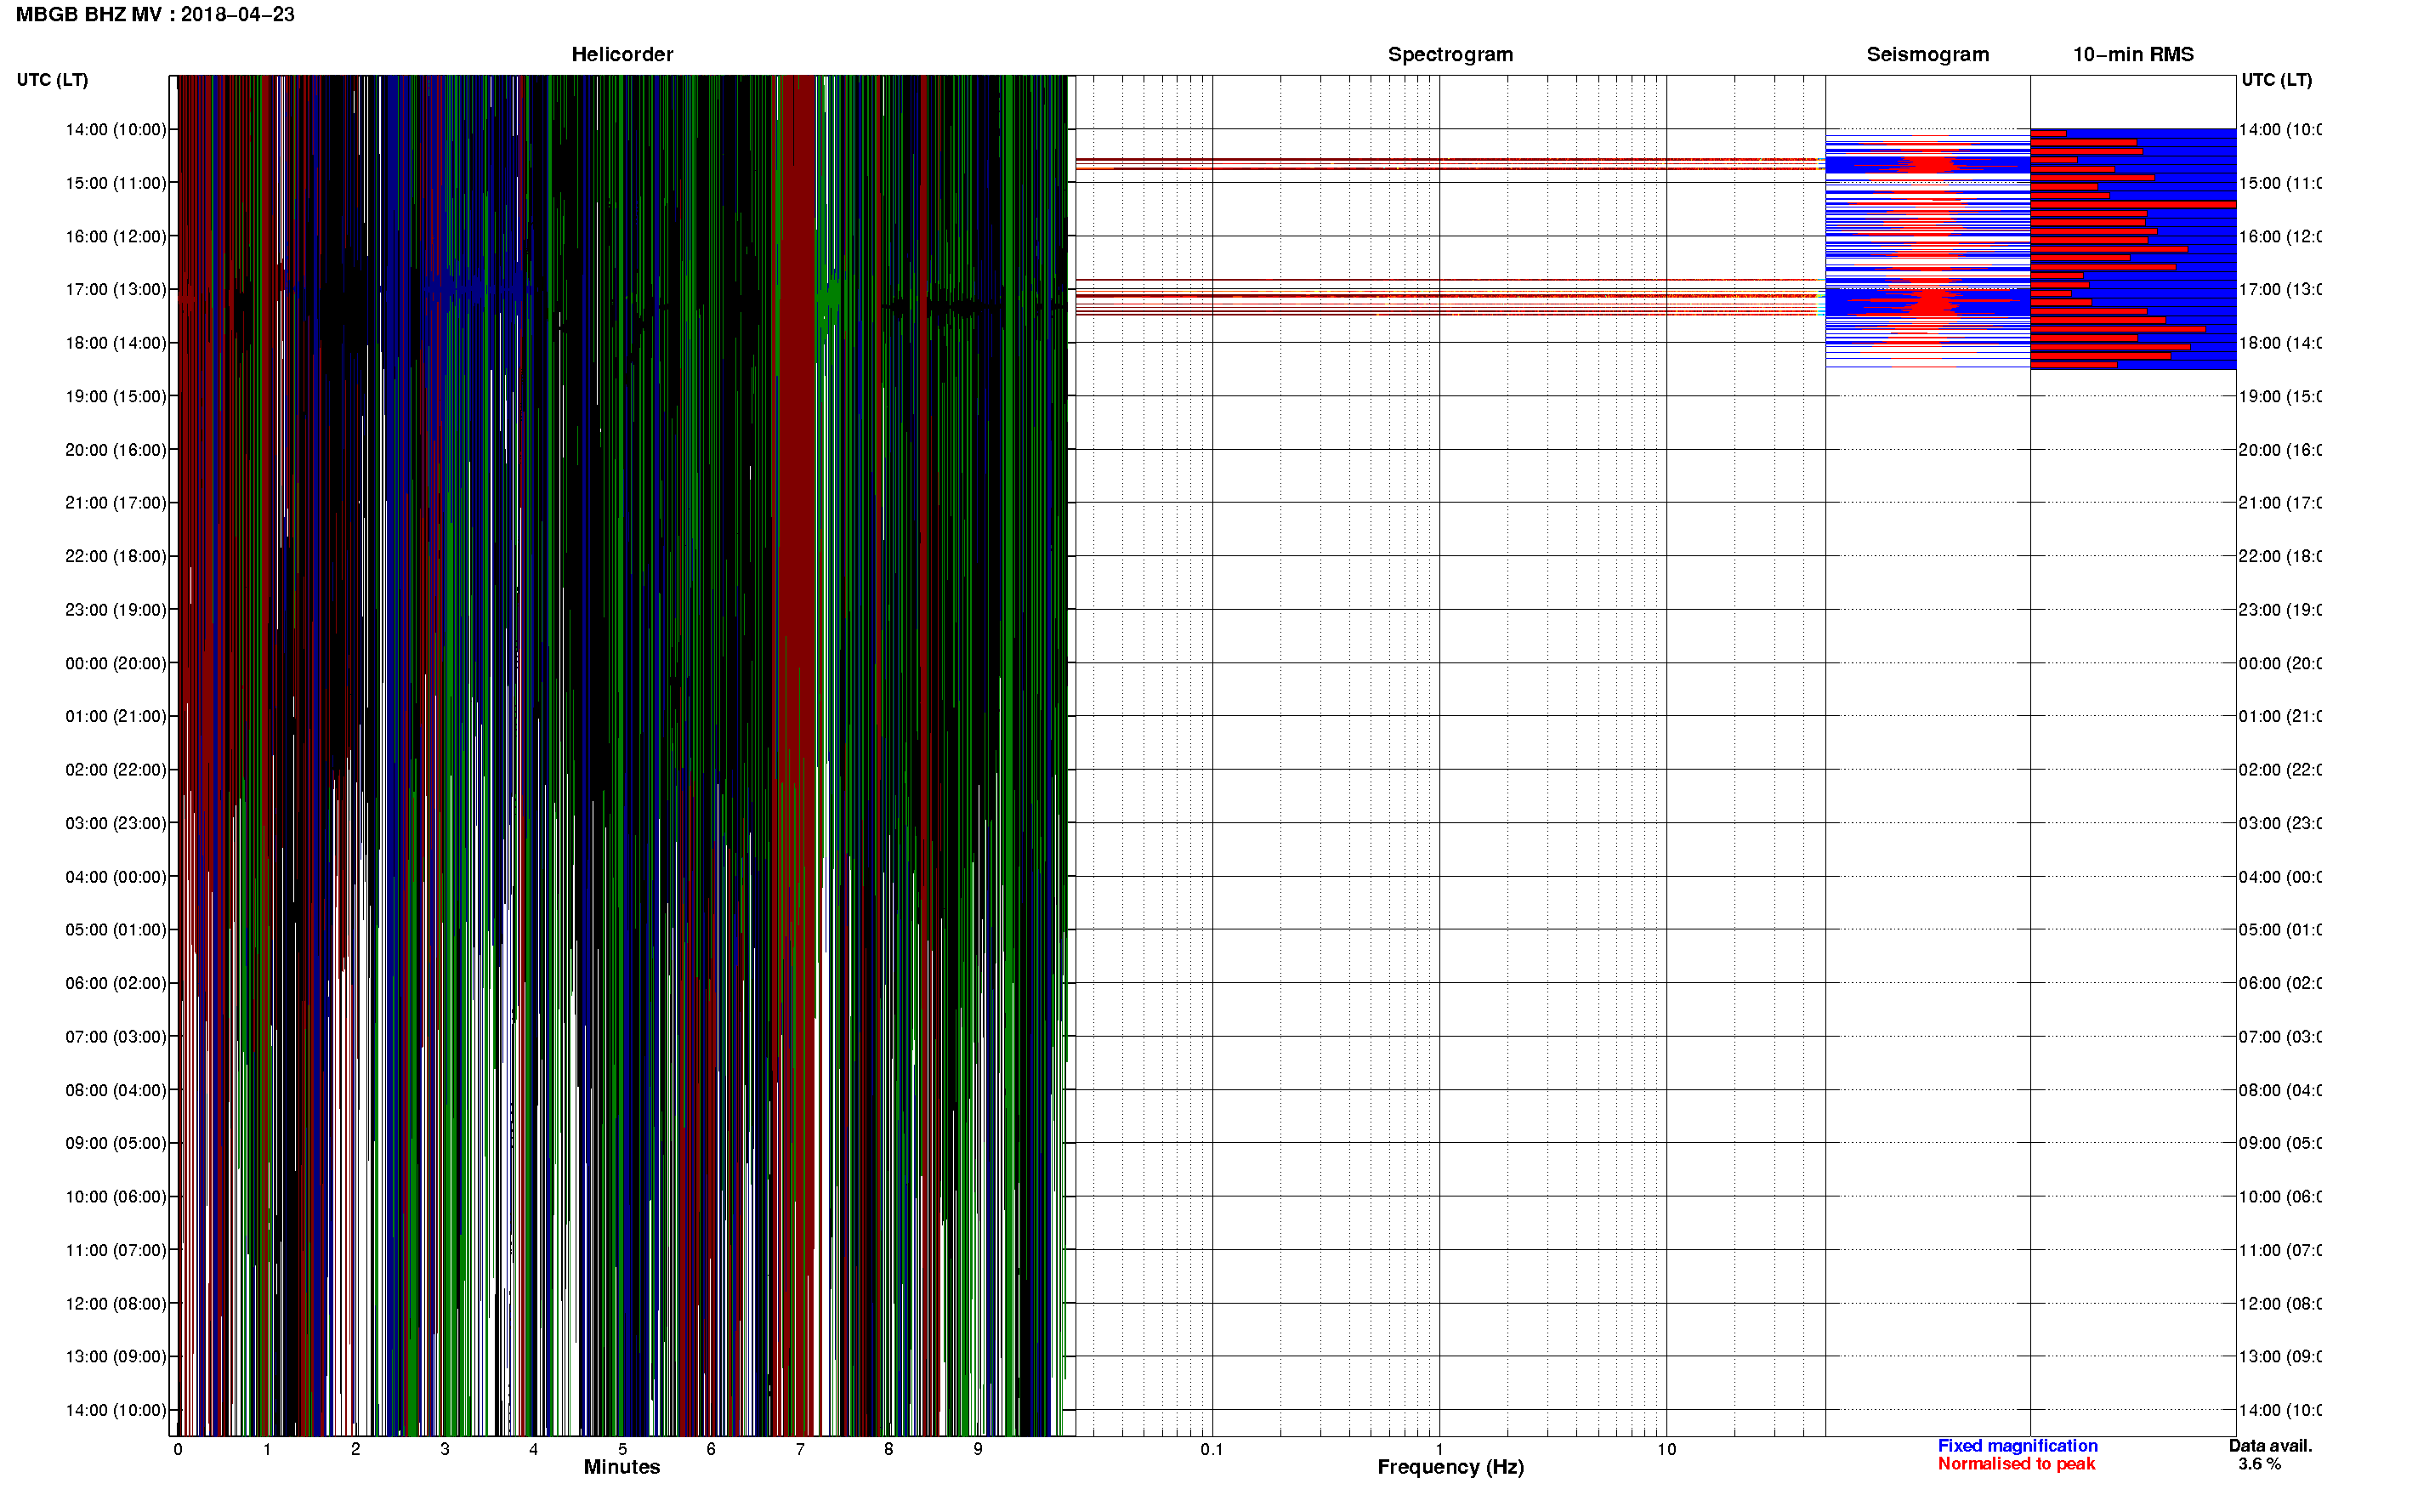Click the Seismogram panel heading
The height and width of the screenshot is (1512, 2418).
pyautogui.click(x=1927, y=54)
